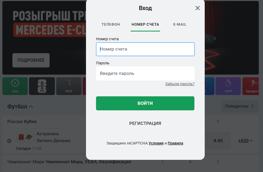Close the Вход login dialog

point(198,8)
